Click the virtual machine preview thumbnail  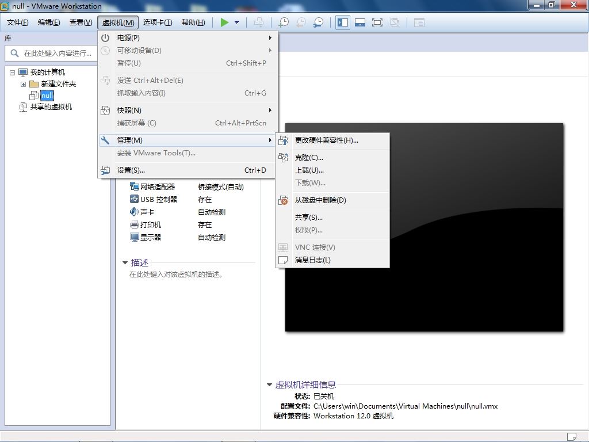424,227
